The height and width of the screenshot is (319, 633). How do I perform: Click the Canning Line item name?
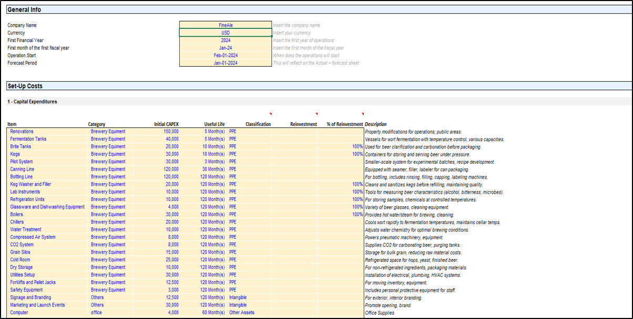point(23,169)
